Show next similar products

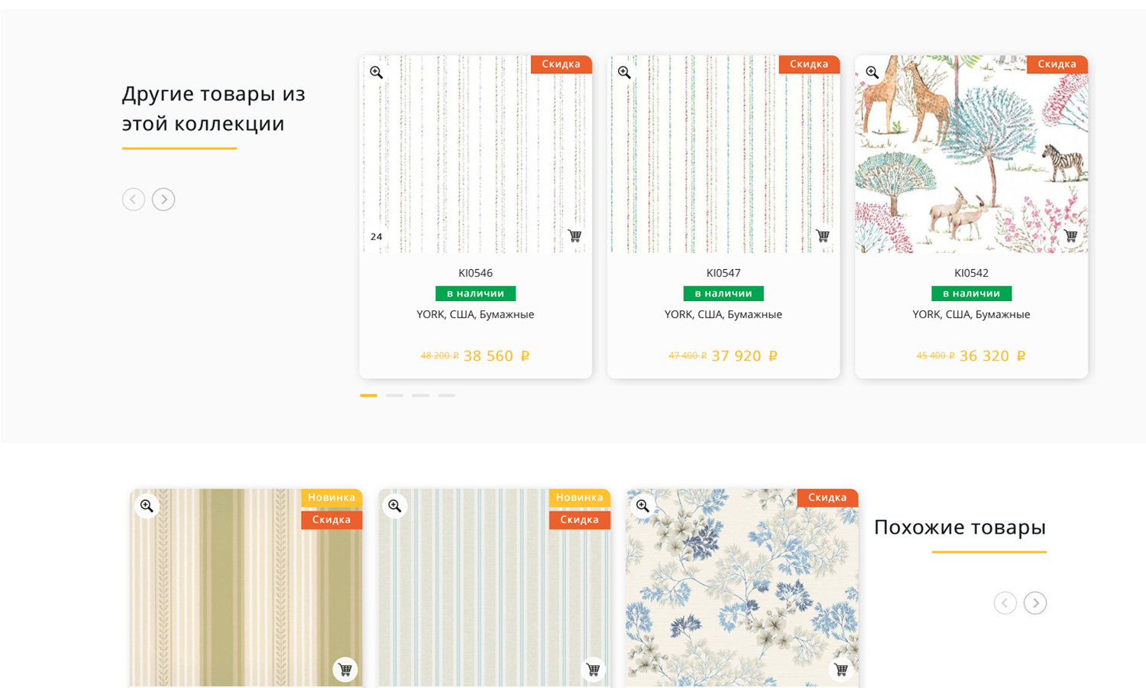point(1035,603)
